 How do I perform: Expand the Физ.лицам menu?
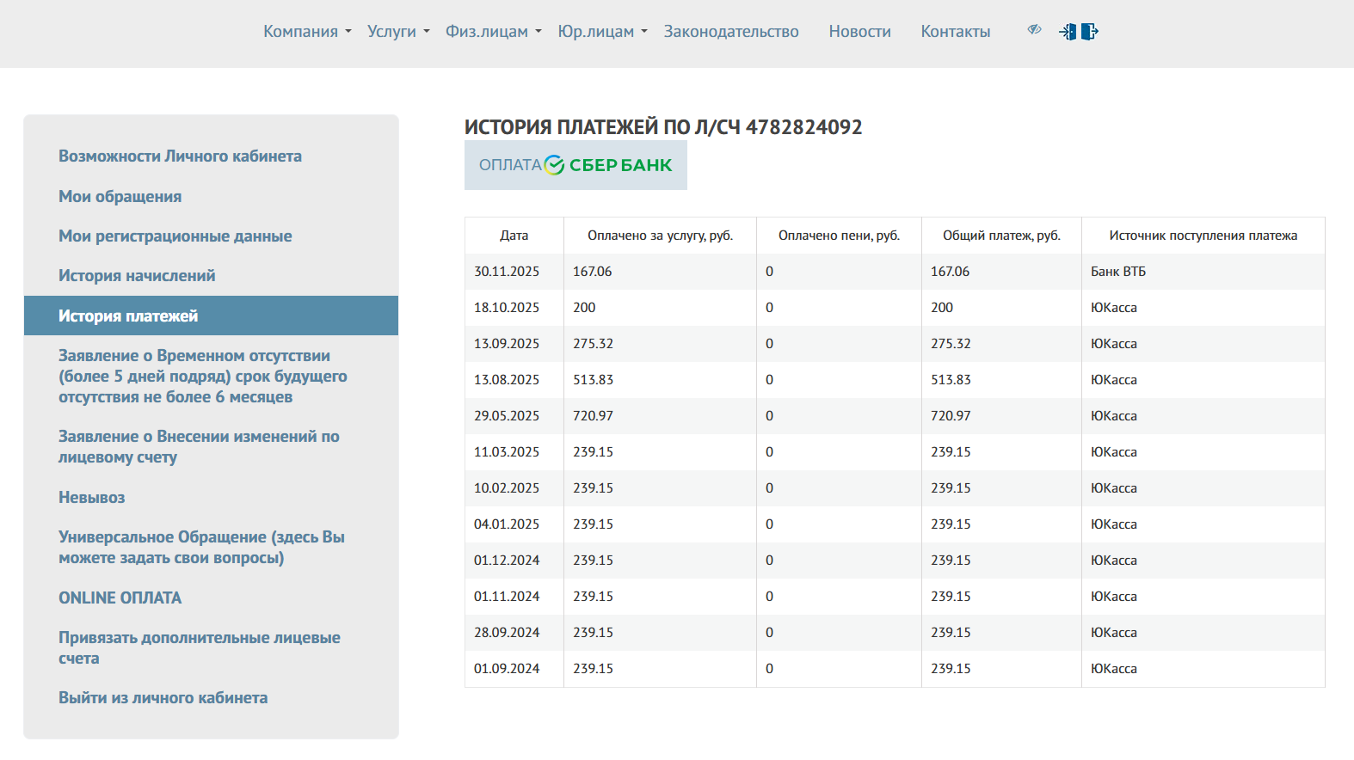tap(493, 32)
